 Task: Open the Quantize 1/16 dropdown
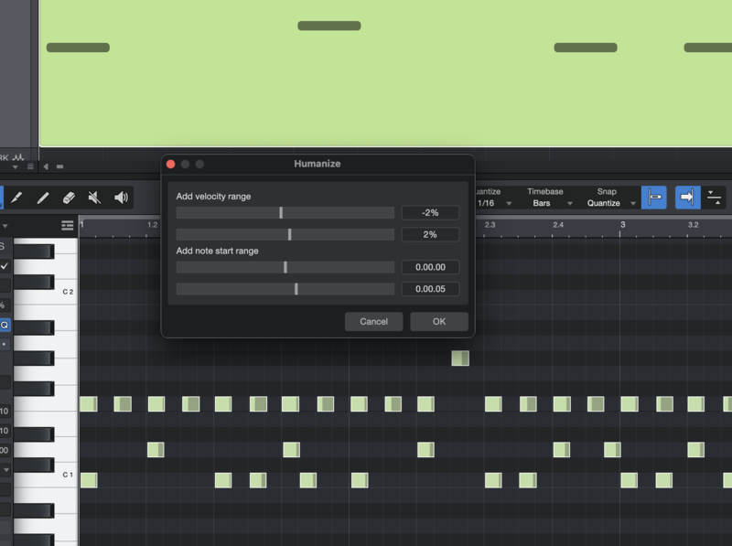point(494,203)
